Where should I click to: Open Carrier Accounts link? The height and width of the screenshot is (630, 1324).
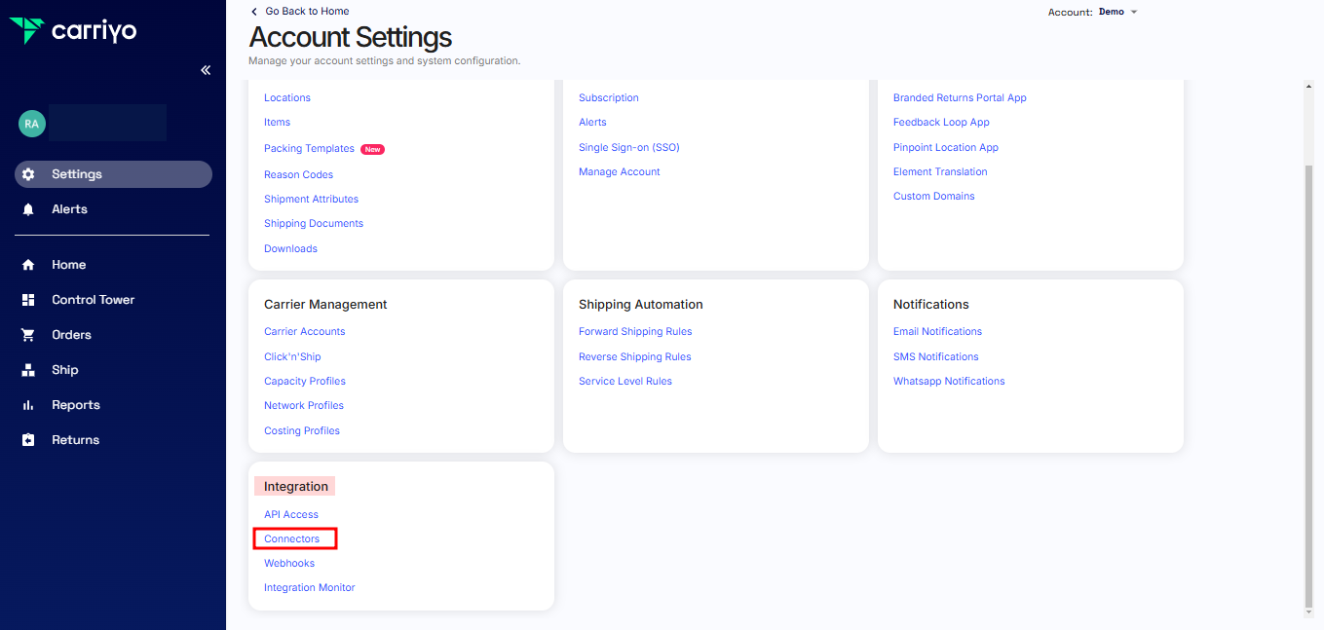click(305, 332)
